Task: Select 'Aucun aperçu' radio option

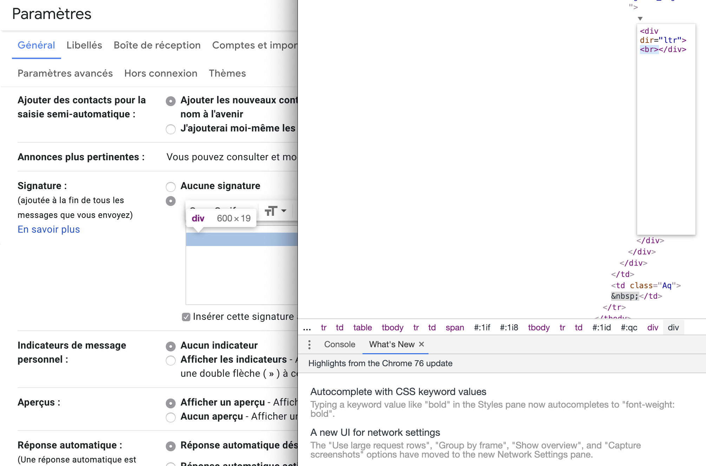Action: [x=171, y=417]
